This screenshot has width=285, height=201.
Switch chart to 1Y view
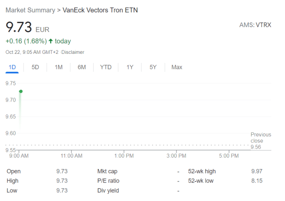coord(130,67)
